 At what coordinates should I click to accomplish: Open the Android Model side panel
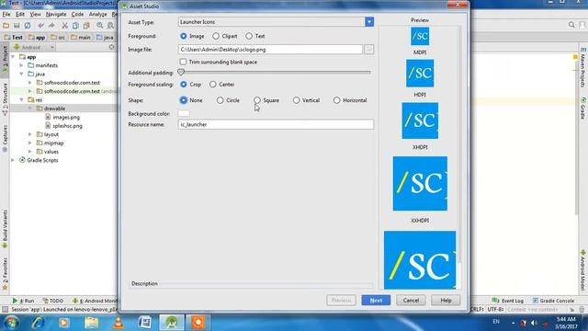[583, 271]
